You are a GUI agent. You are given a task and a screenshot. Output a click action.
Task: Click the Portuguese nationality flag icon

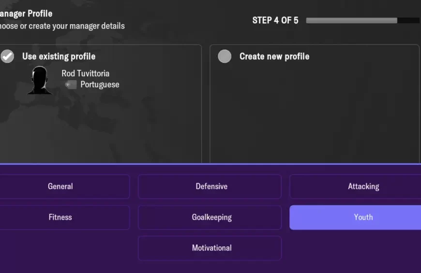[71, 85]
